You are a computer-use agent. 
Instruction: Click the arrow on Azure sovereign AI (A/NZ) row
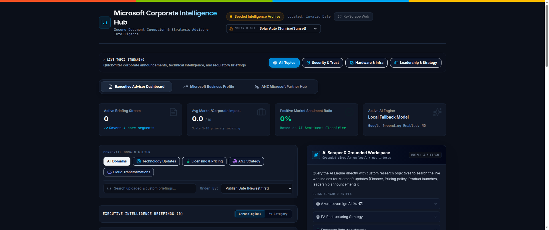pyautogui.click(x=435, y=204)
